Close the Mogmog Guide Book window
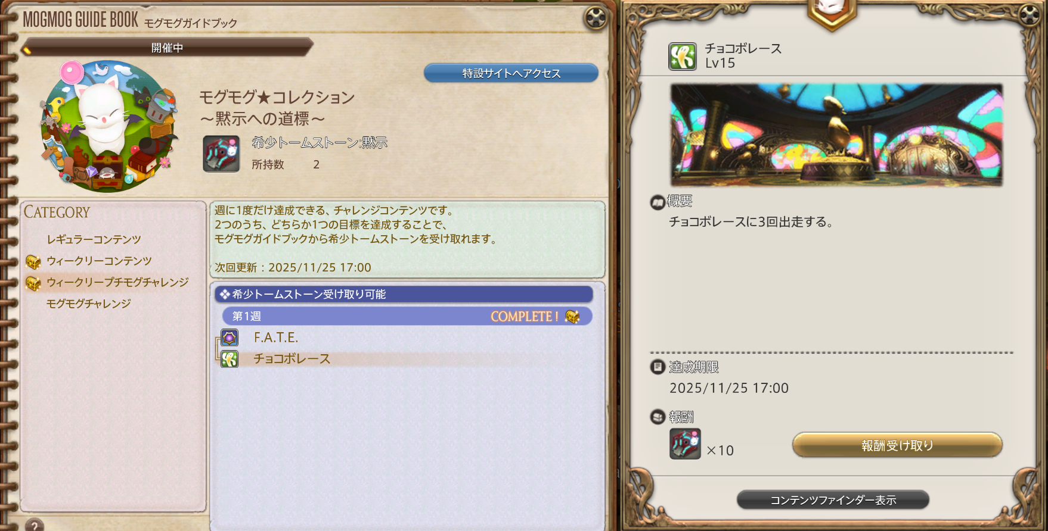 click(x=596, y=18)
